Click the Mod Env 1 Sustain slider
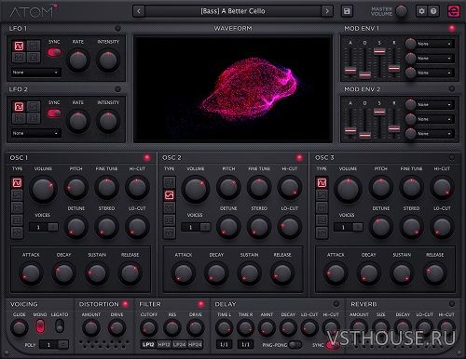Image resolution: width=466 pixels, height=359 pixels. point(379,51)
